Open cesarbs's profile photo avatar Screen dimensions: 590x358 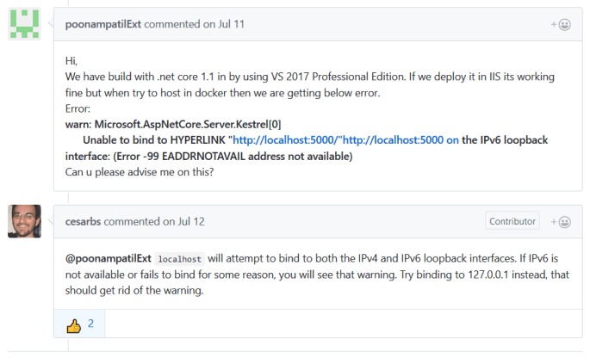[24, 221]
